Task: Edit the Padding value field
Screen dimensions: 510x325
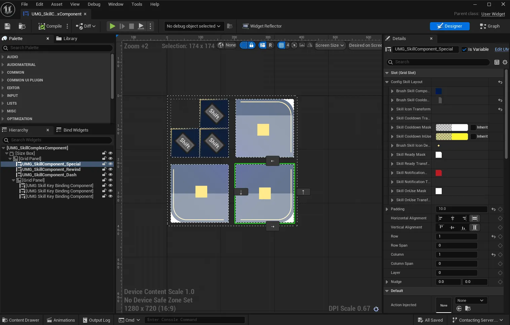Action: 461,209
